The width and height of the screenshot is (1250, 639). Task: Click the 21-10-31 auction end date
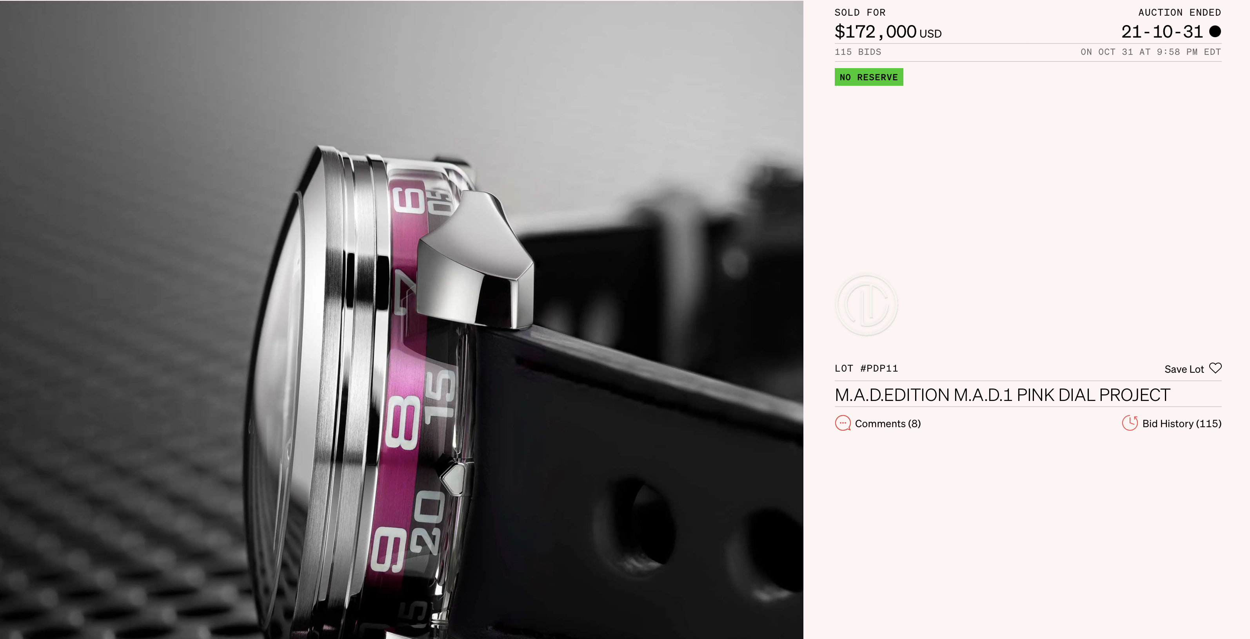pyautogui.click(x=1162, y=32)
